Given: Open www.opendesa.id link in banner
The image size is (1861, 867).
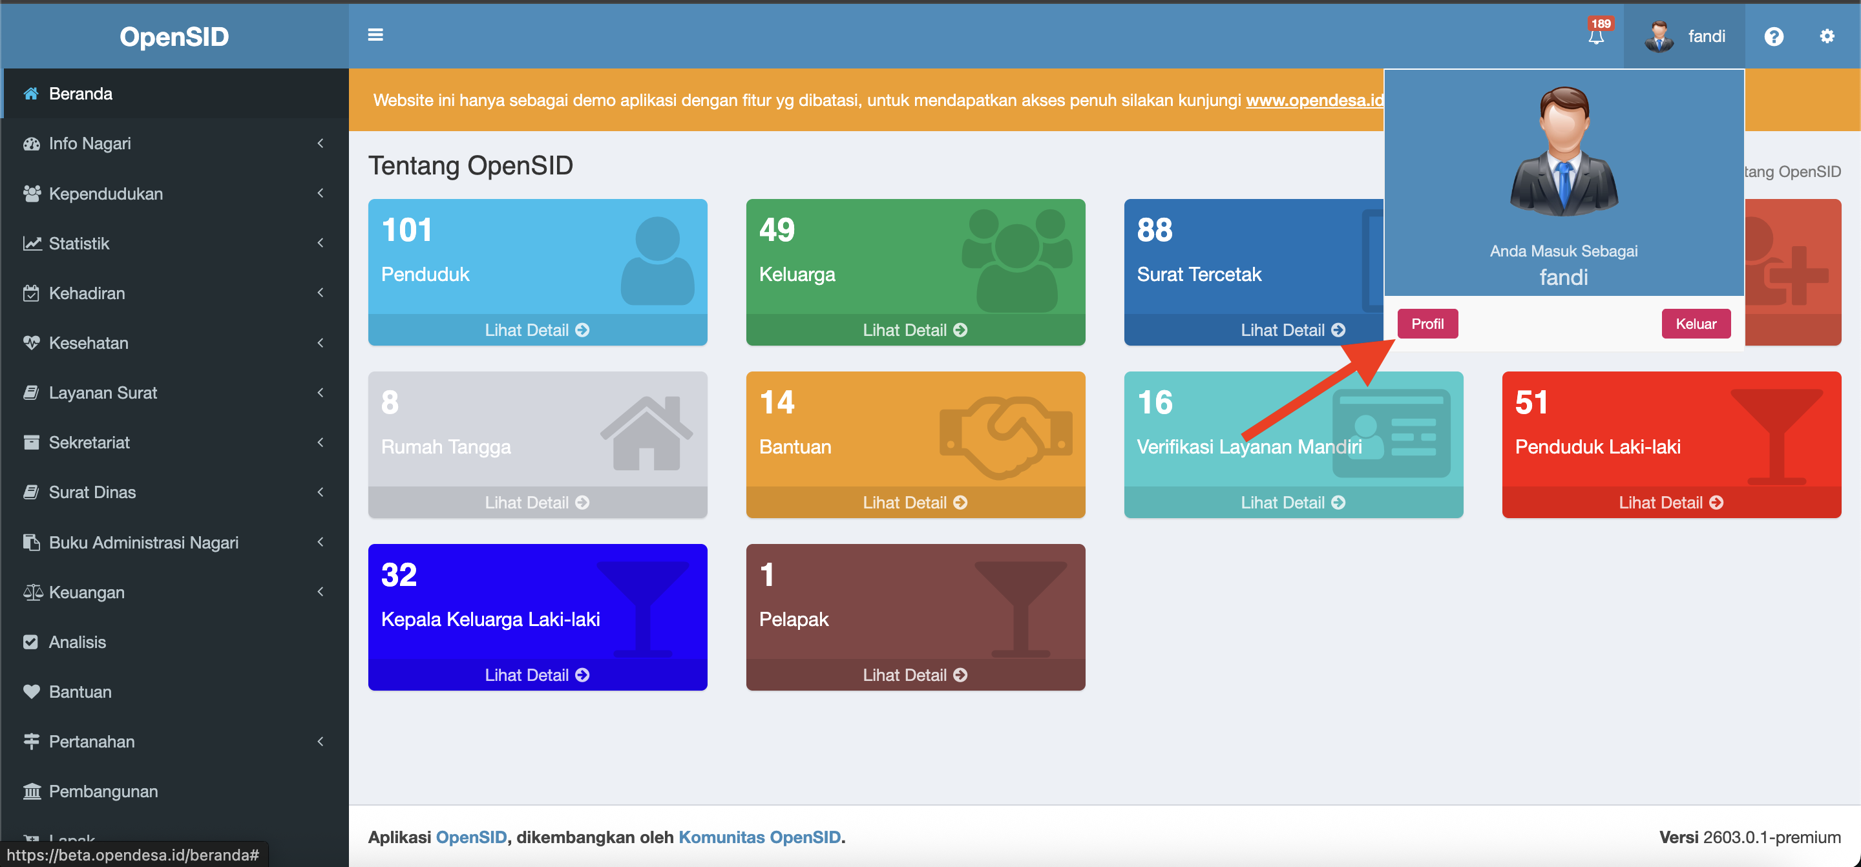Looking at the screenshot, I should (x=1314, y=99).
